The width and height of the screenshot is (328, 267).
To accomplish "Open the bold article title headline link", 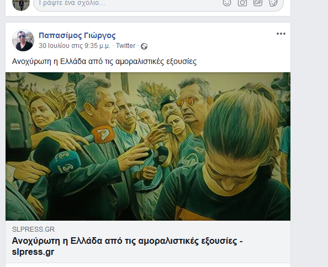I will pos(127,247).
